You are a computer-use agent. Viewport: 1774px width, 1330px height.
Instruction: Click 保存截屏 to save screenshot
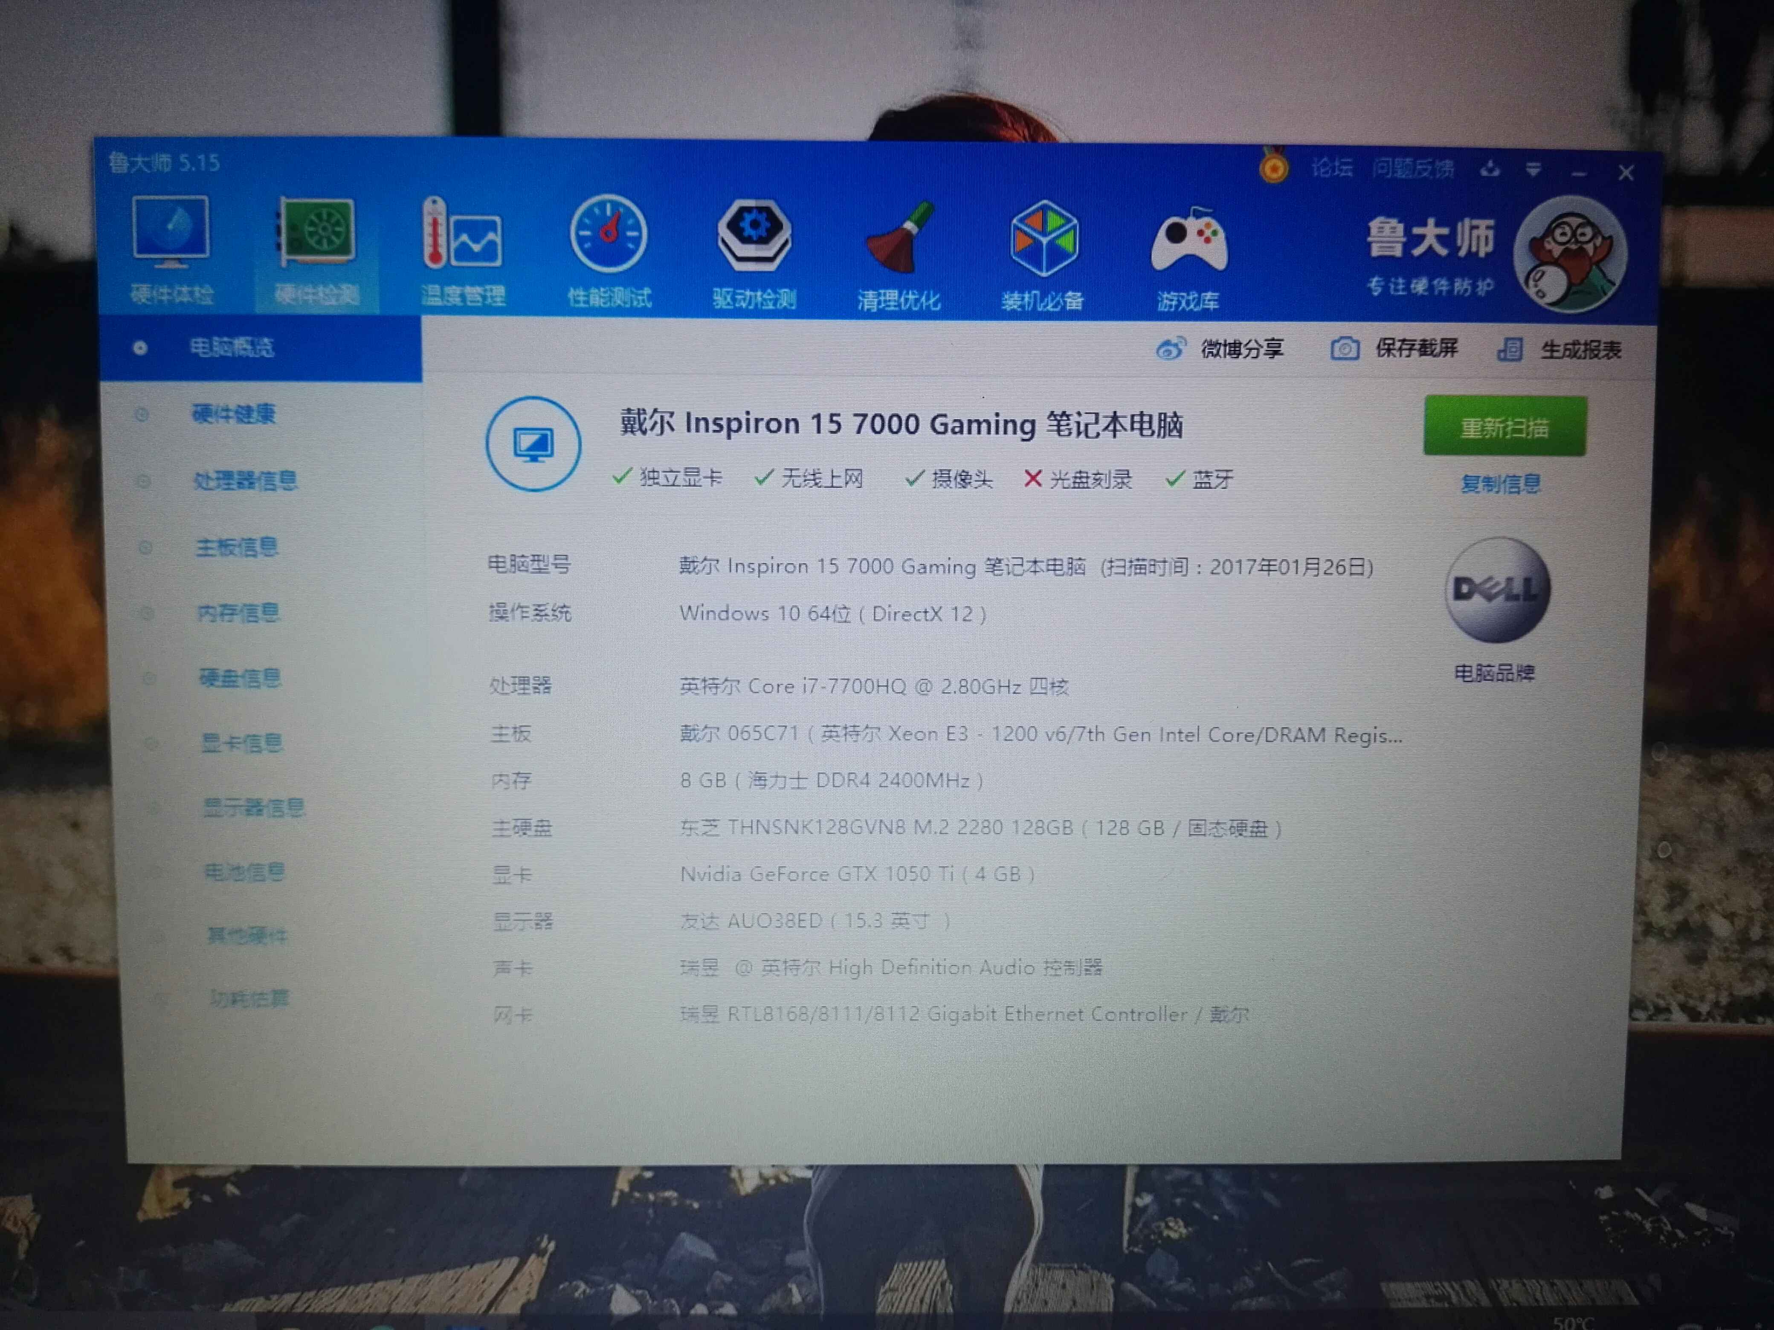pyautogui.click(x=1394, y=349)
